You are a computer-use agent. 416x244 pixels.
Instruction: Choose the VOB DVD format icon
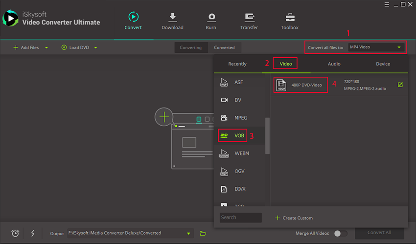[224, 135]
